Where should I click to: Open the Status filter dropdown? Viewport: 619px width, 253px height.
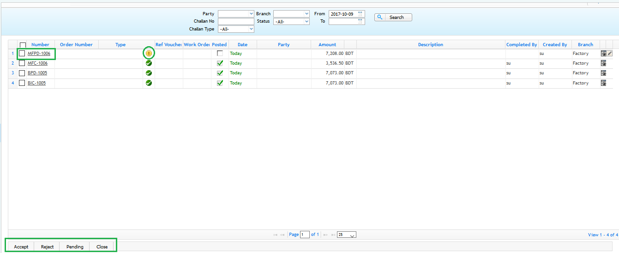(x=291, y=22)
